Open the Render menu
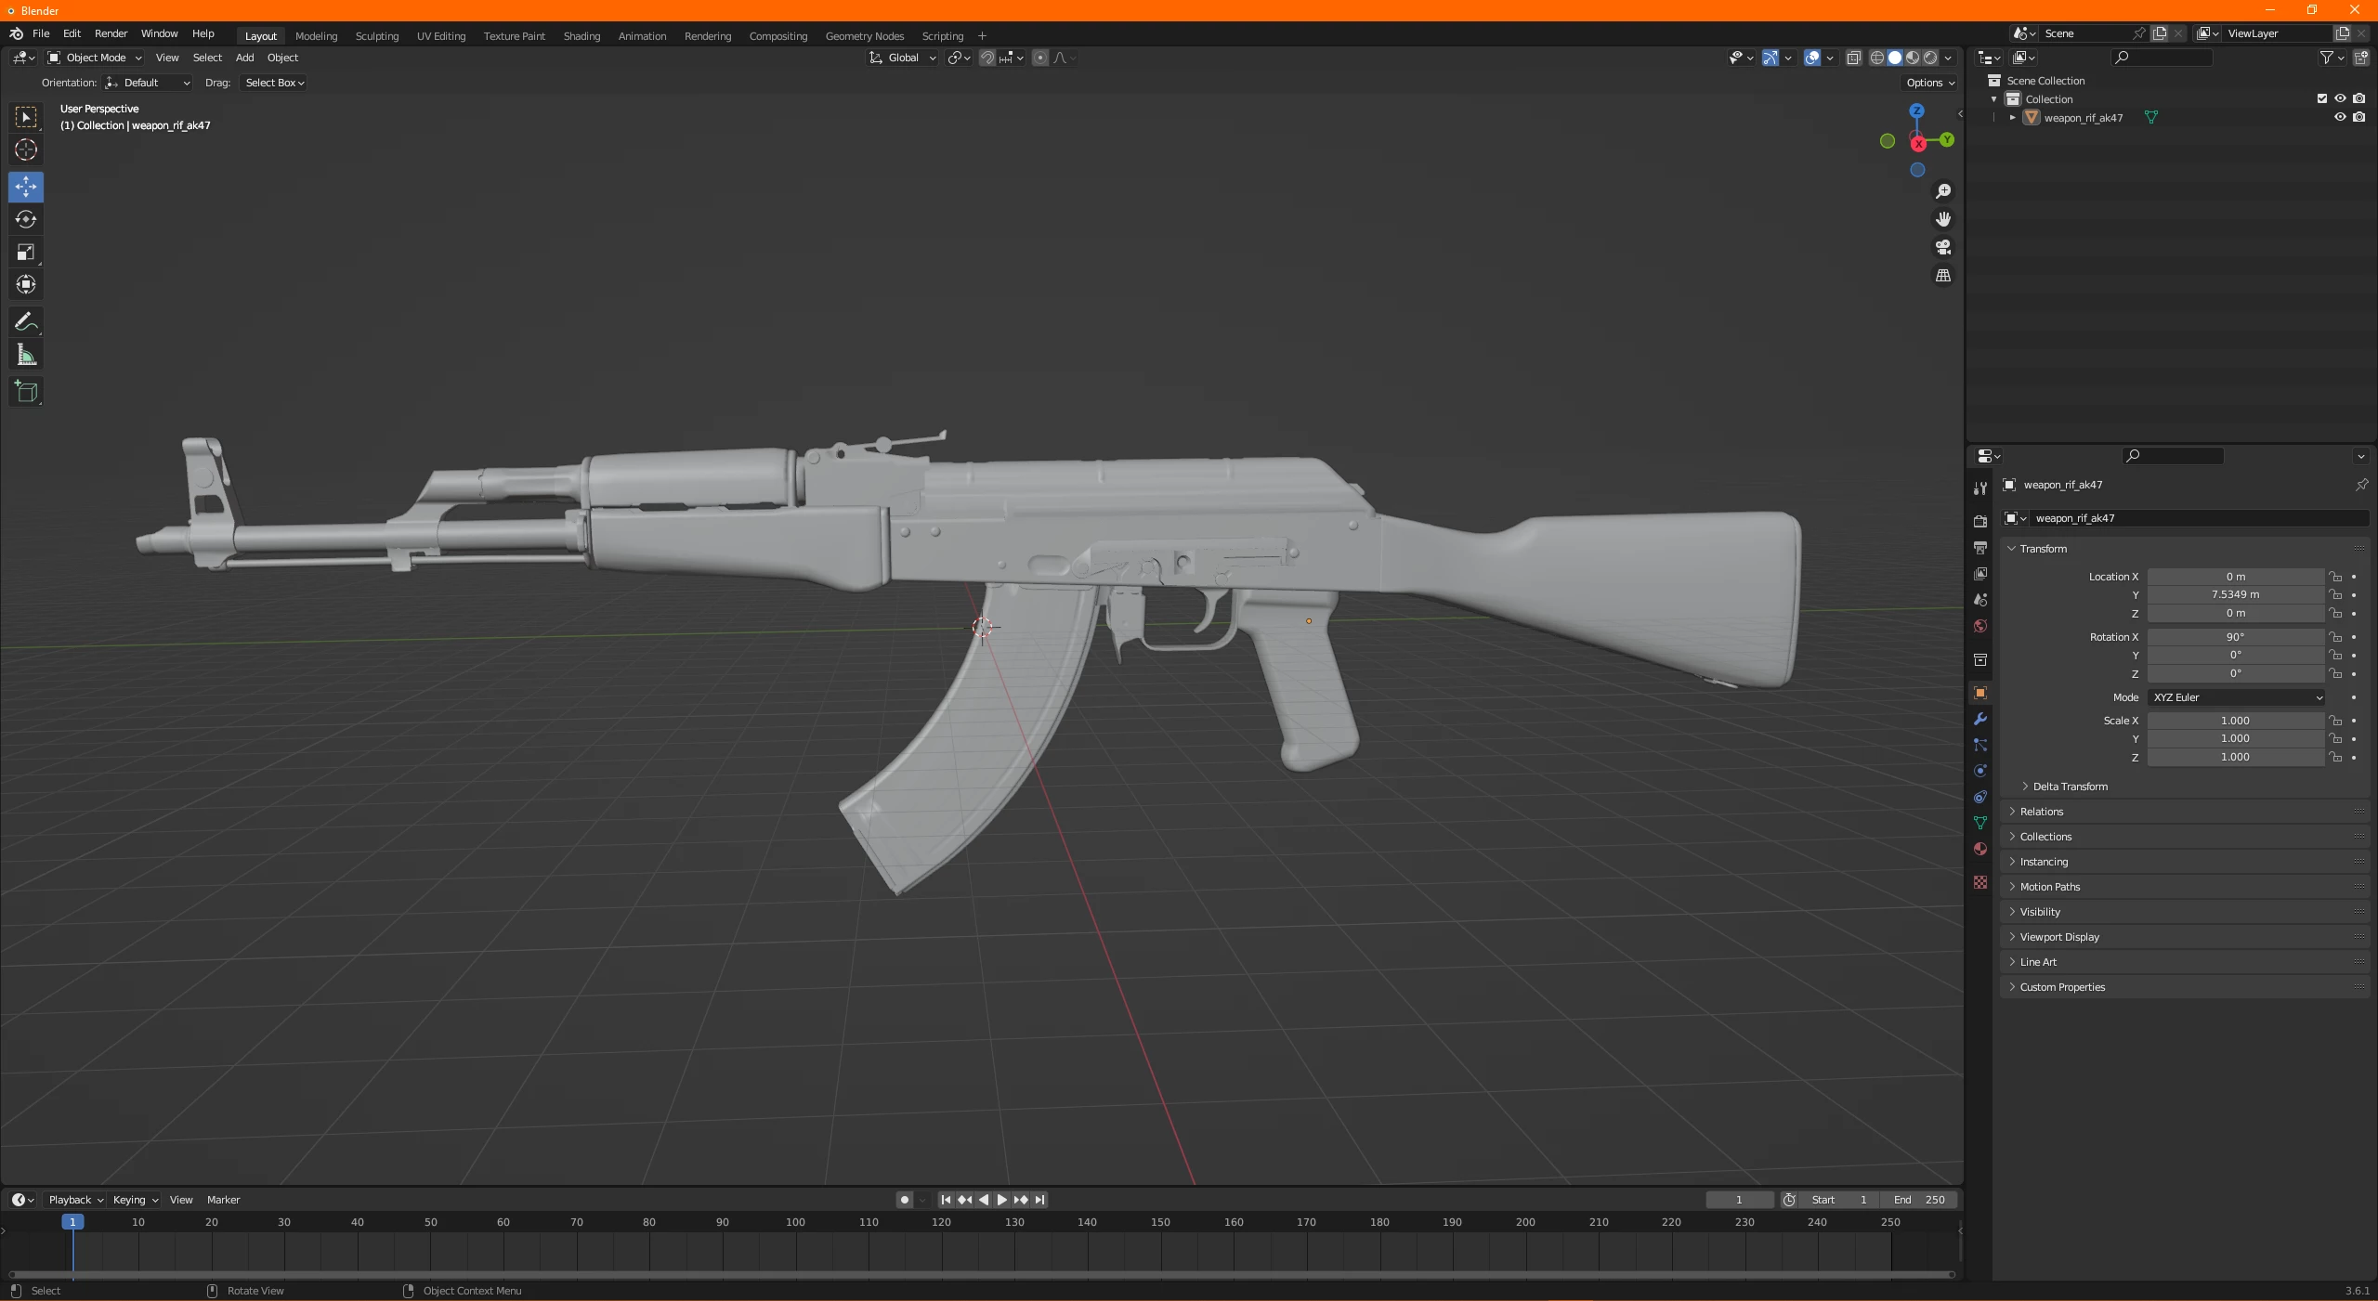This screenshot has height=1301, width=2378. [x=111, y=33]
